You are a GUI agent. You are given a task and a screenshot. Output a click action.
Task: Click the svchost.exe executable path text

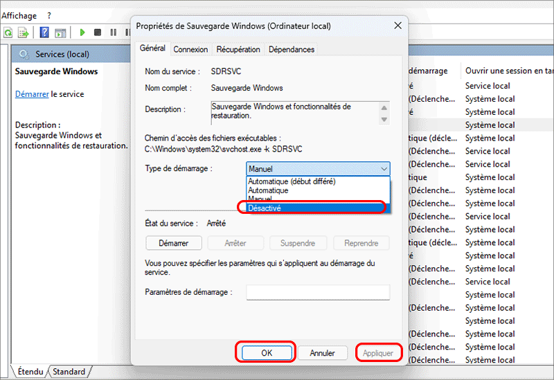[223, 149]
